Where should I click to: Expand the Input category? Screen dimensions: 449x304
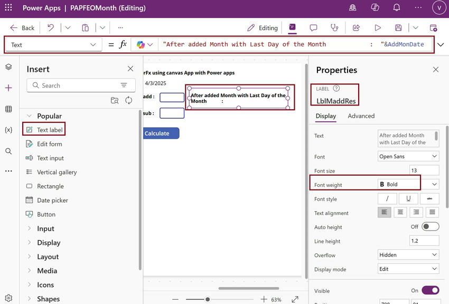tap(29, 228)
